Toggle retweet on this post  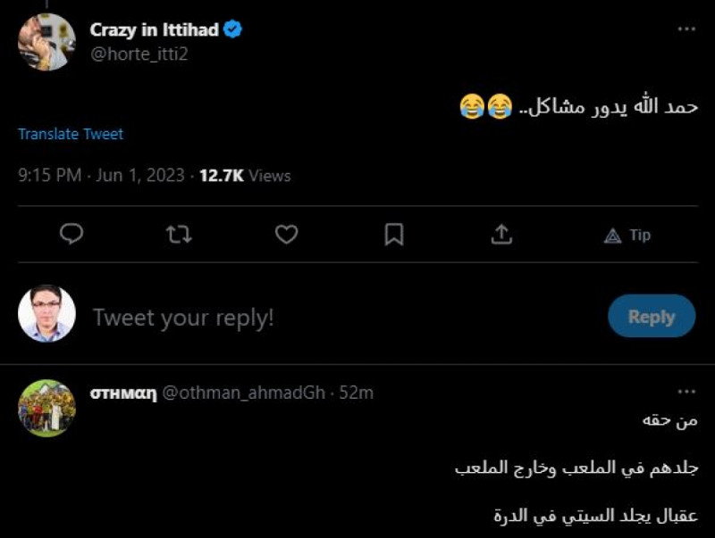[178, 234]
